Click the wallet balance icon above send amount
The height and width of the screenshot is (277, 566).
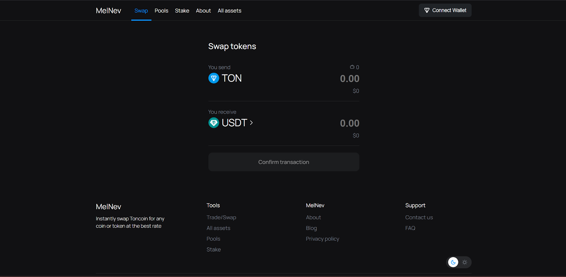352,67
